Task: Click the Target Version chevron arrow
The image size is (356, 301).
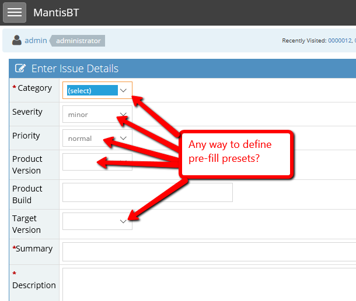Action: tap(123, 221)
